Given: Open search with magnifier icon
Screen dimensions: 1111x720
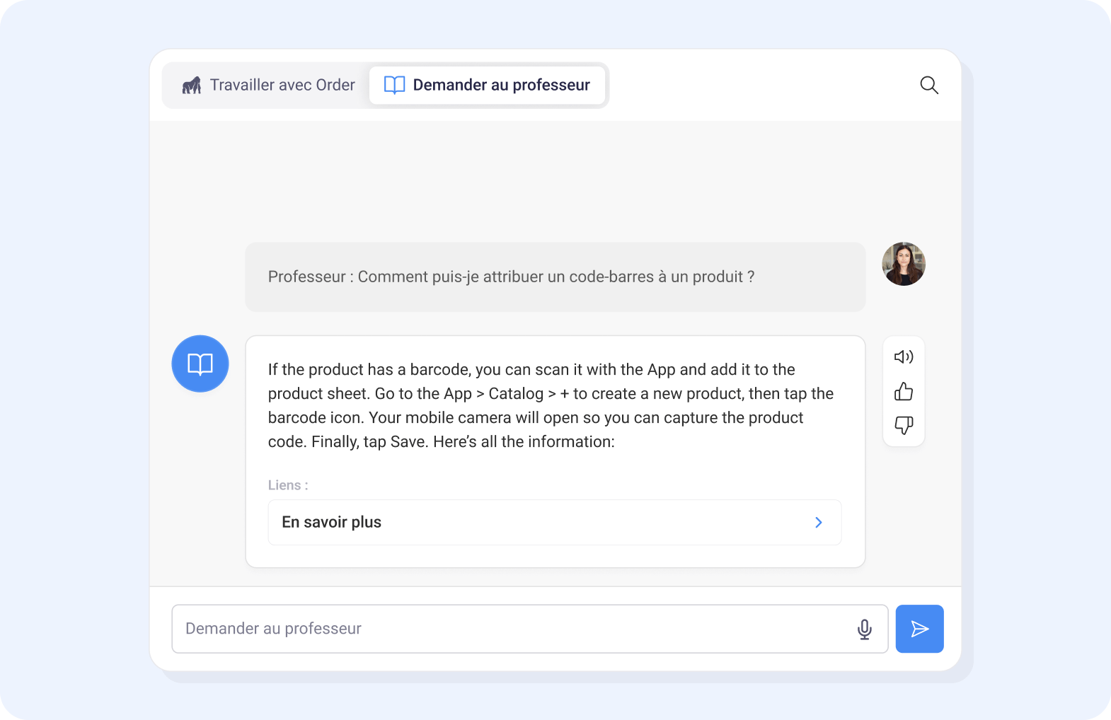Looking at the screenshot, I should tap(929, 86).
